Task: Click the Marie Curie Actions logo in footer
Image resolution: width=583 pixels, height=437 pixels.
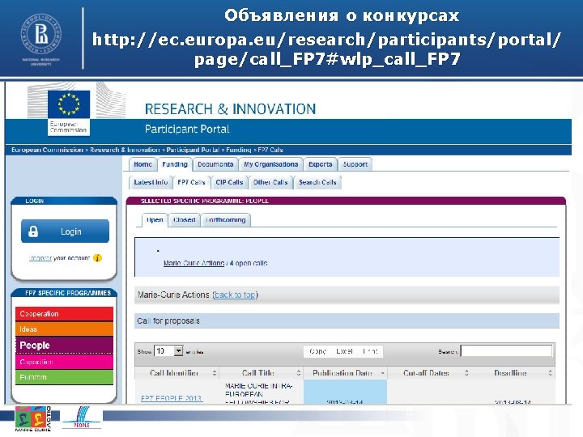Action: coord(32,419)
